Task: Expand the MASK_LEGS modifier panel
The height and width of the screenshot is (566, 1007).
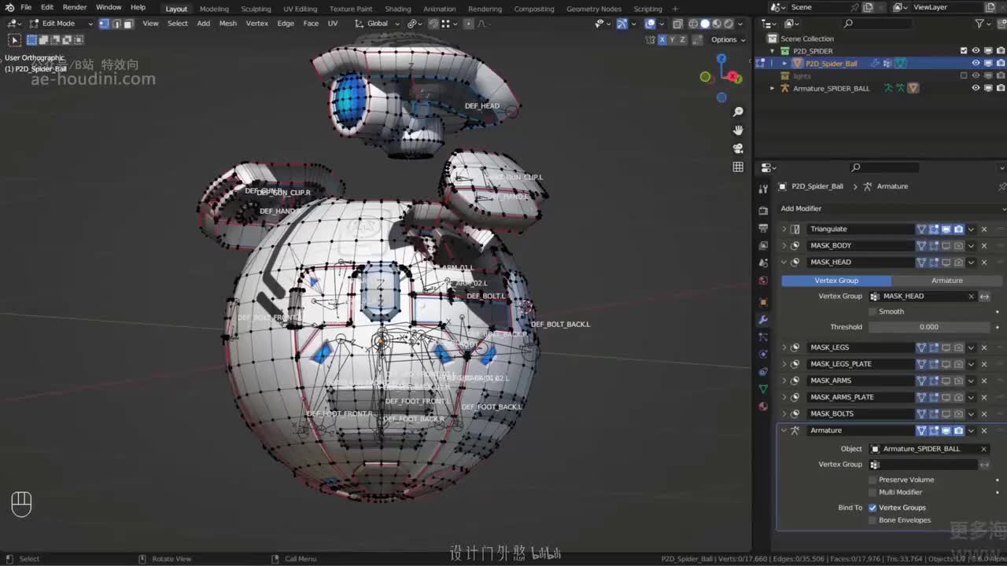Action: pos(784,347)
